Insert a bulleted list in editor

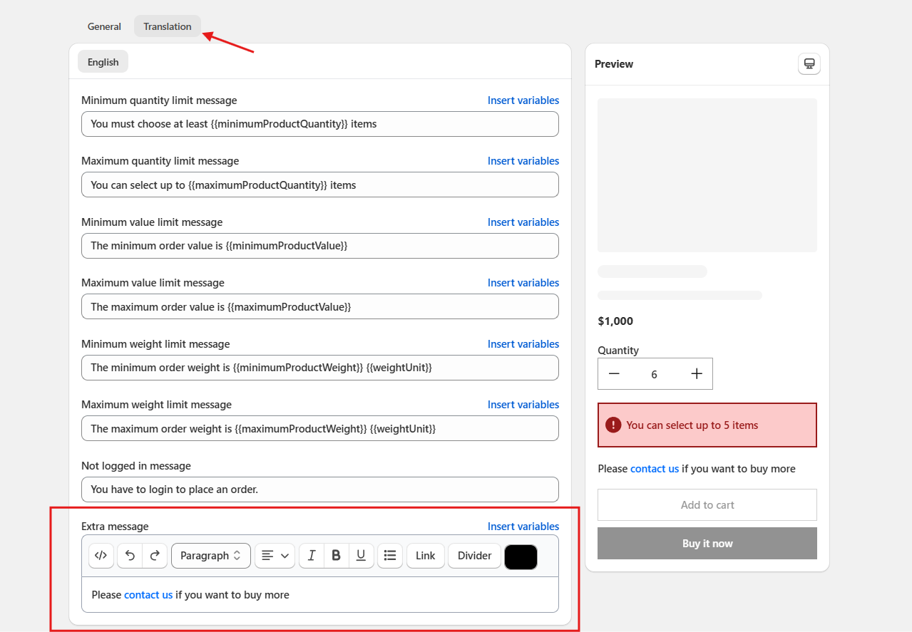[390, 556]
